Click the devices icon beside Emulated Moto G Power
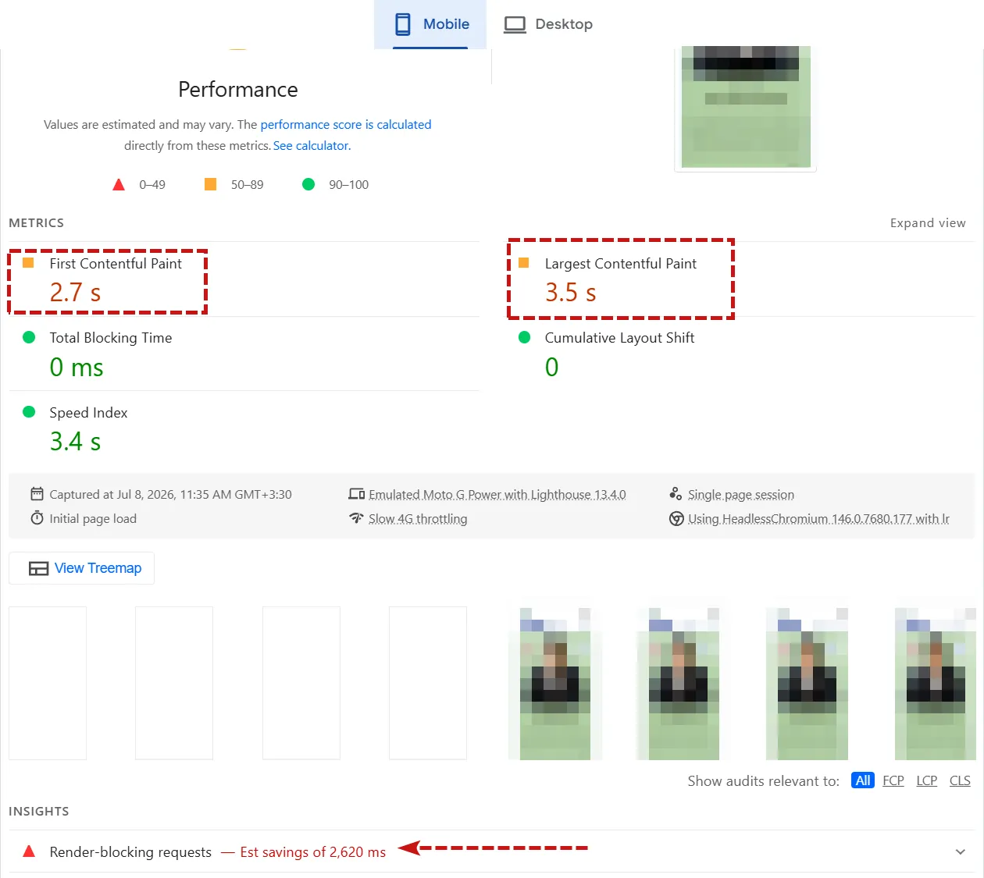Viewport: 984px width, 878px height. point(357,494)
